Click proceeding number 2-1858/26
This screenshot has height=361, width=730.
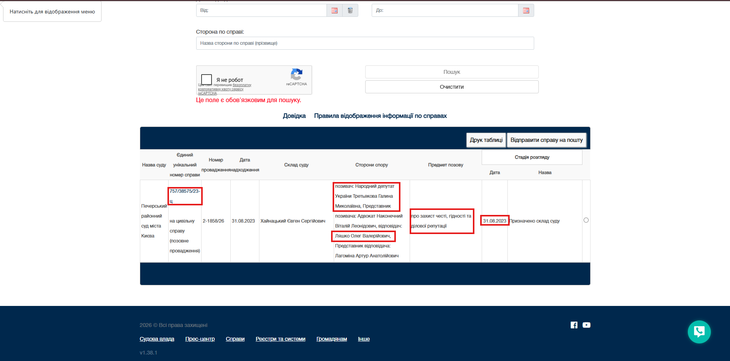213,221
